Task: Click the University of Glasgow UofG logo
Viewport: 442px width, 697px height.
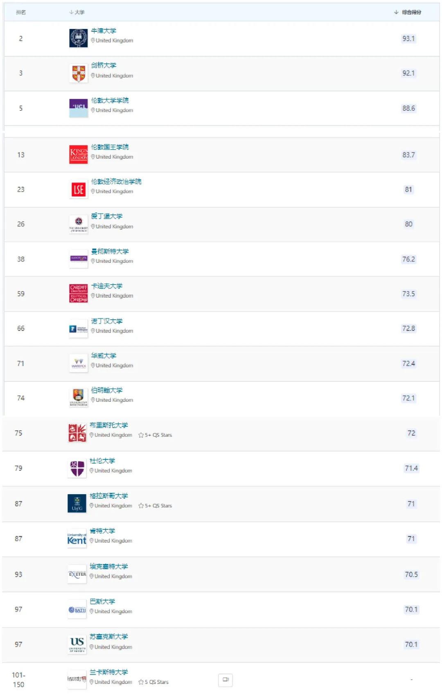Action: pyautogui.click(x=77, y=504)
